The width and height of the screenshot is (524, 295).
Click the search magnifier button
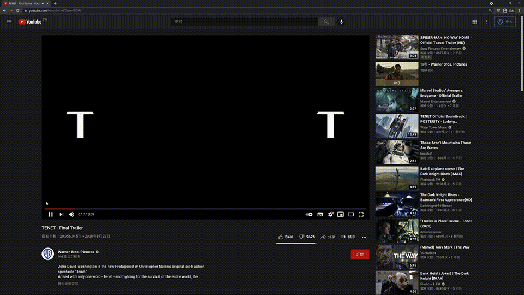tap(326, 22)
